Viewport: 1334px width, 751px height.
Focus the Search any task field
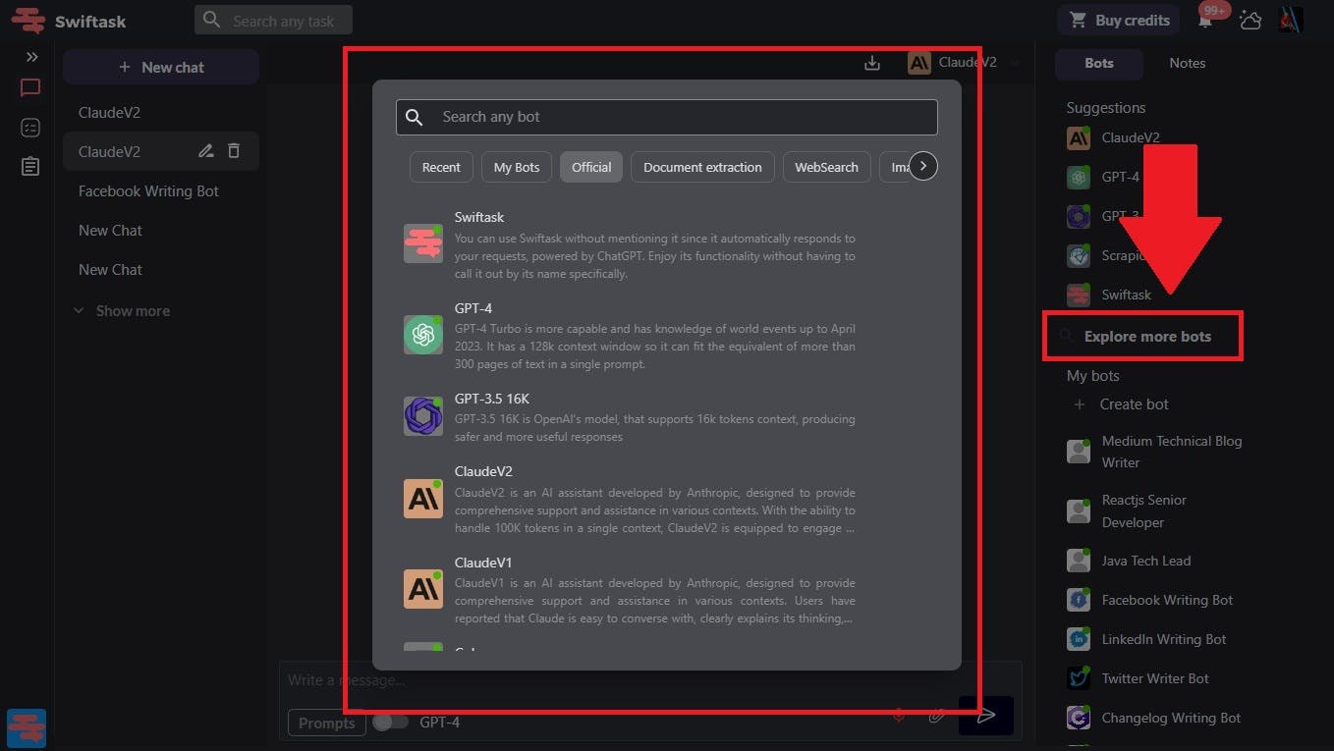(x=273, y=20)
